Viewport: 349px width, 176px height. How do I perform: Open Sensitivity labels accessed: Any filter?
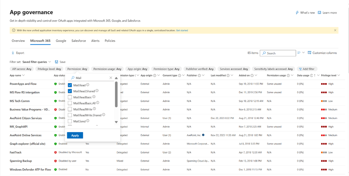[273, 69]
